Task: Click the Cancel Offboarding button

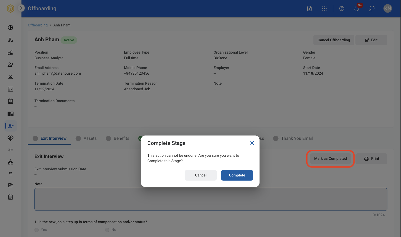Action: coord(334,40)
